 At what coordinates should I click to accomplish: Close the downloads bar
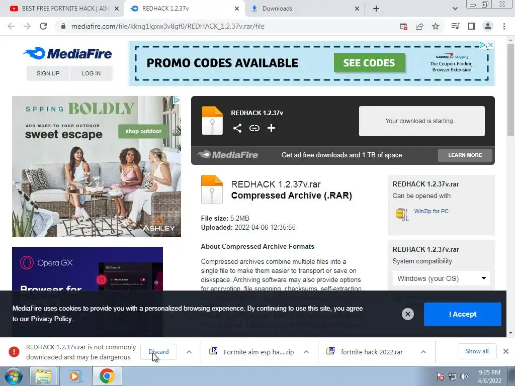[x=506, y=351]
